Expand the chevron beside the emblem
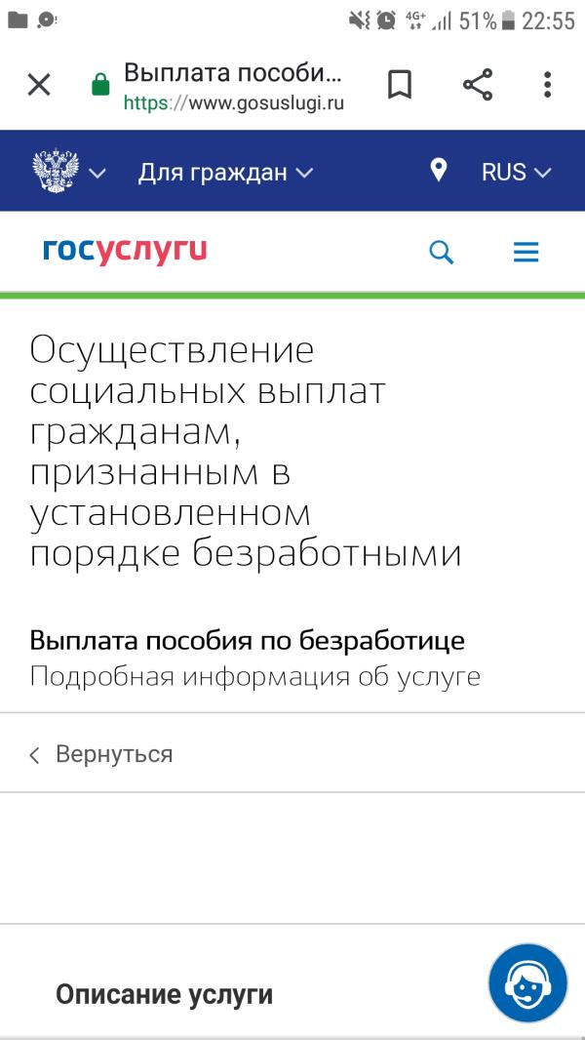This screenshot has width=585, height=1040. click(97, 174)
